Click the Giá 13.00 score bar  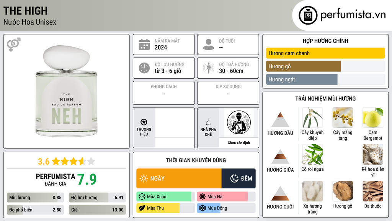click(x=97, y=210)
